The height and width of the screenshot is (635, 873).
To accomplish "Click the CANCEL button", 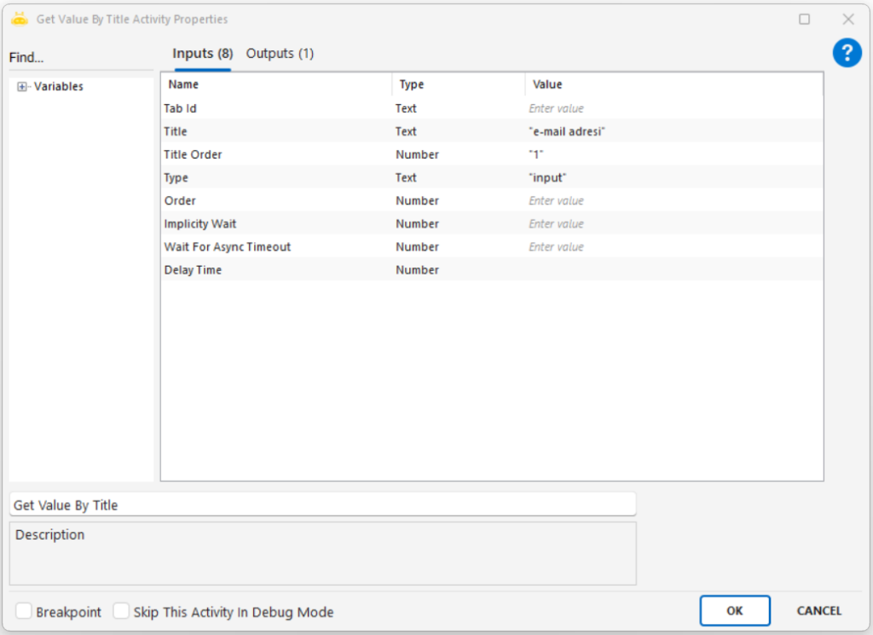I will pos(818,611).
